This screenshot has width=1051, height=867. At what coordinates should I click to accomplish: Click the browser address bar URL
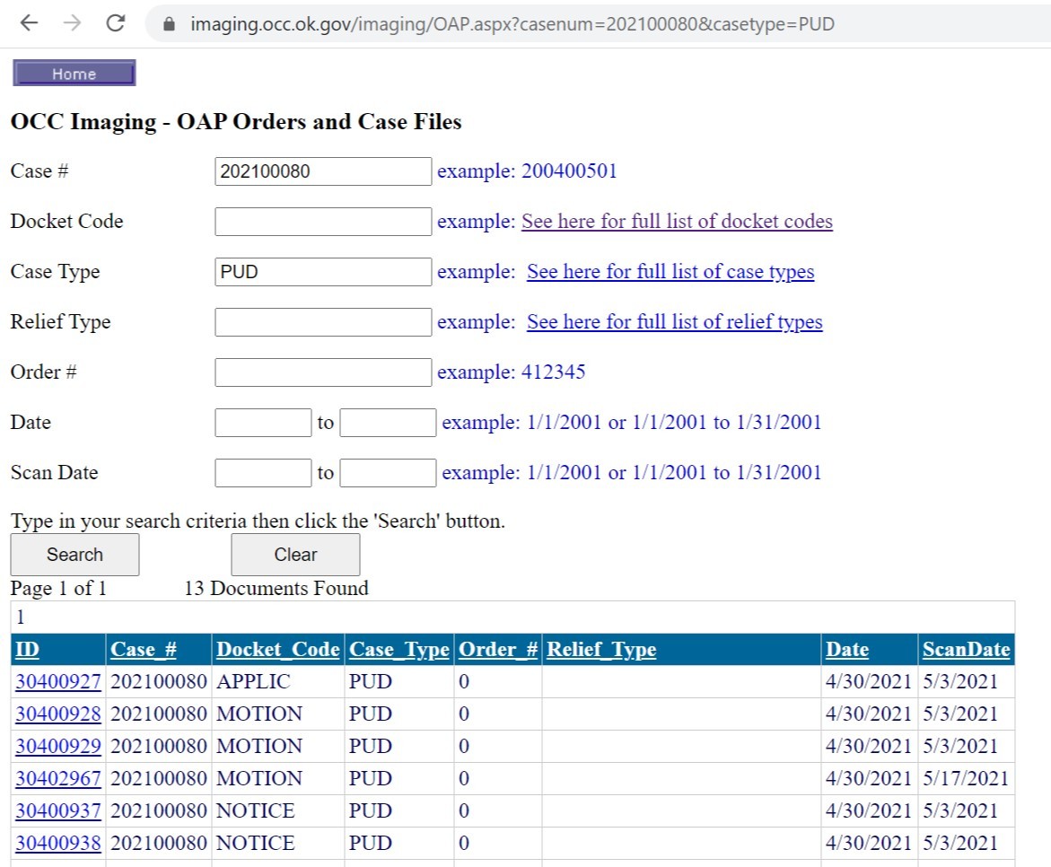[512, 24]
